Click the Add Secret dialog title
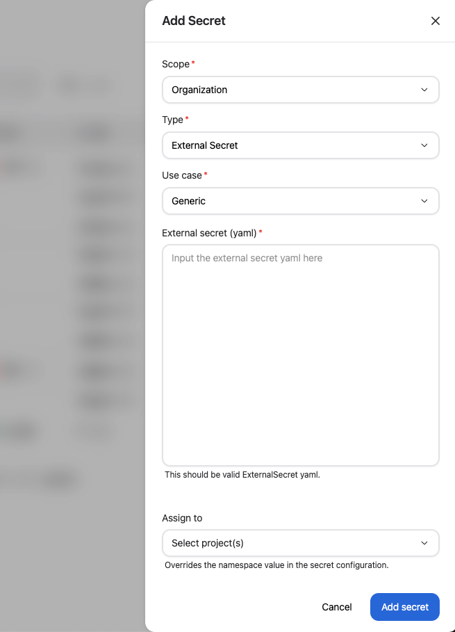This screenshot has height=632, width=455. 194,21
